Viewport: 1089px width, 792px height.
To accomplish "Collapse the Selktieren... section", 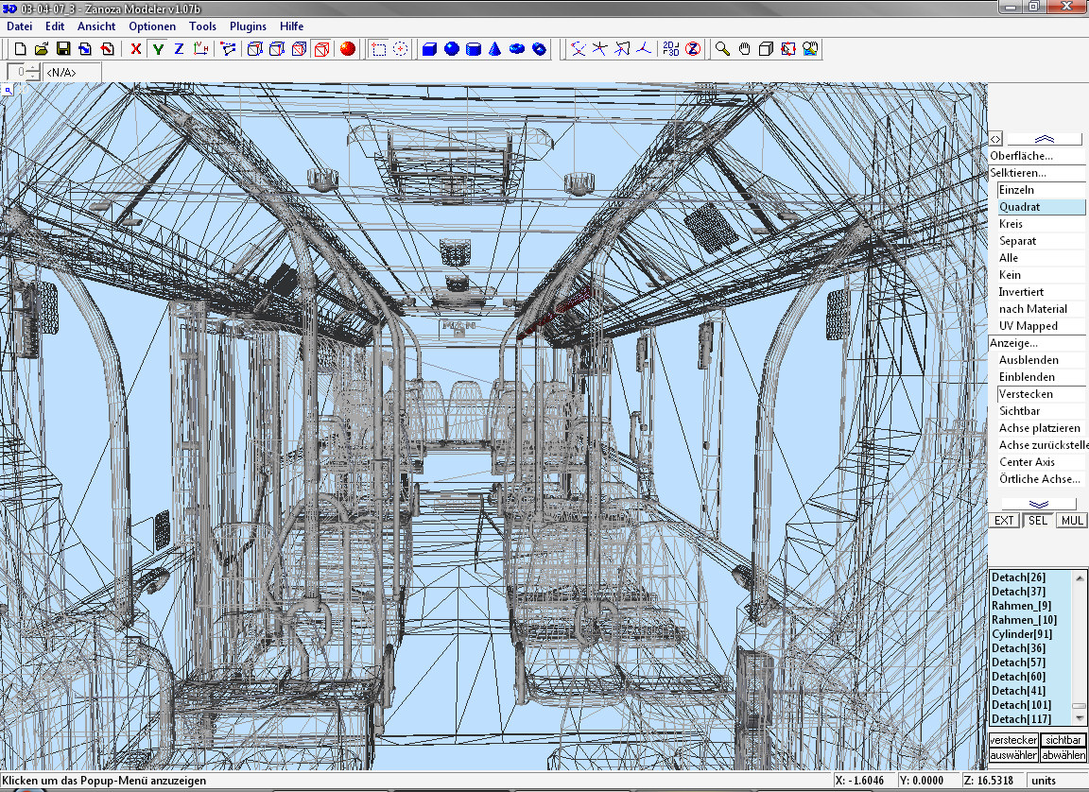I will coord(1037,173).
